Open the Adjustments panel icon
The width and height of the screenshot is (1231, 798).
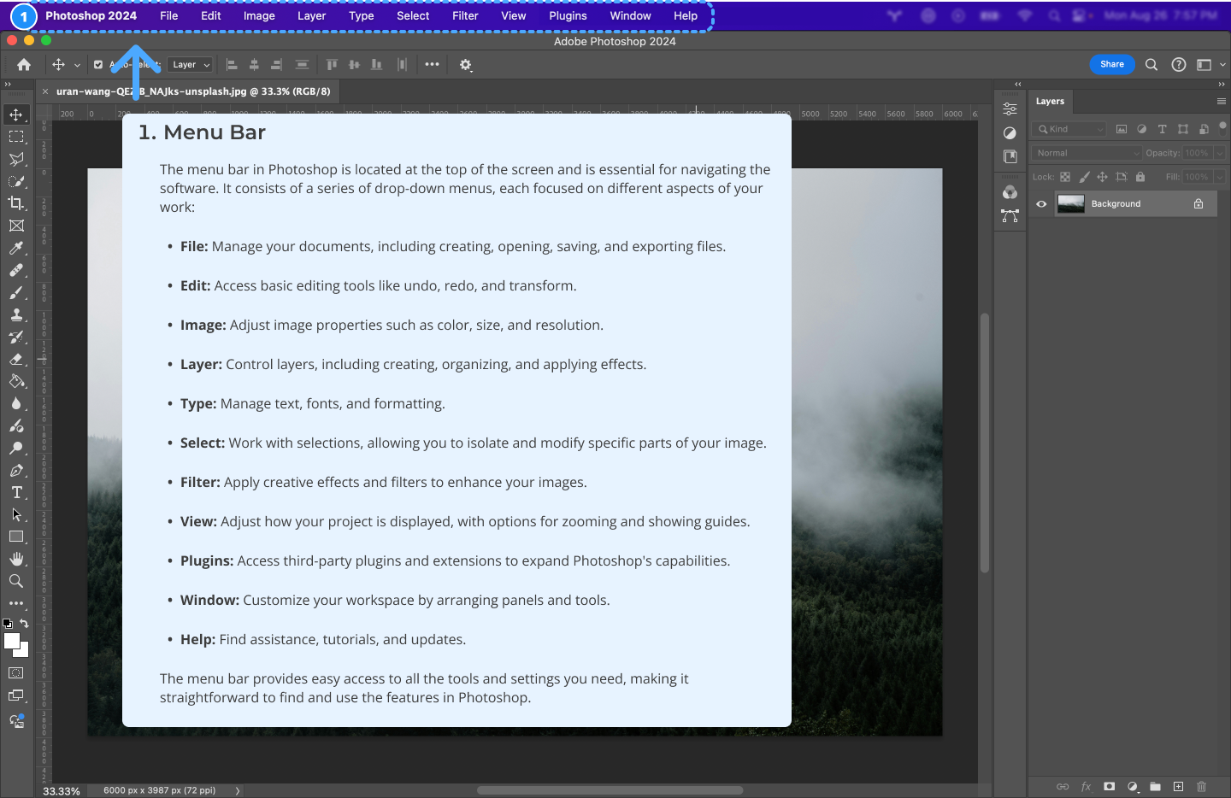click(1010, 133)
